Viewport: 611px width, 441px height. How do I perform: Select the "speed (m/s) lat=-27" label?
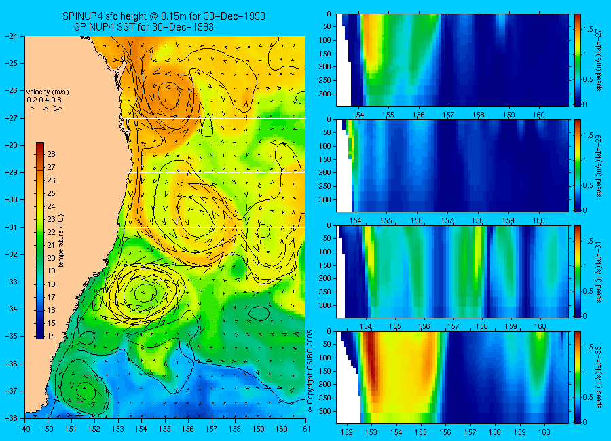coord(599,60)
